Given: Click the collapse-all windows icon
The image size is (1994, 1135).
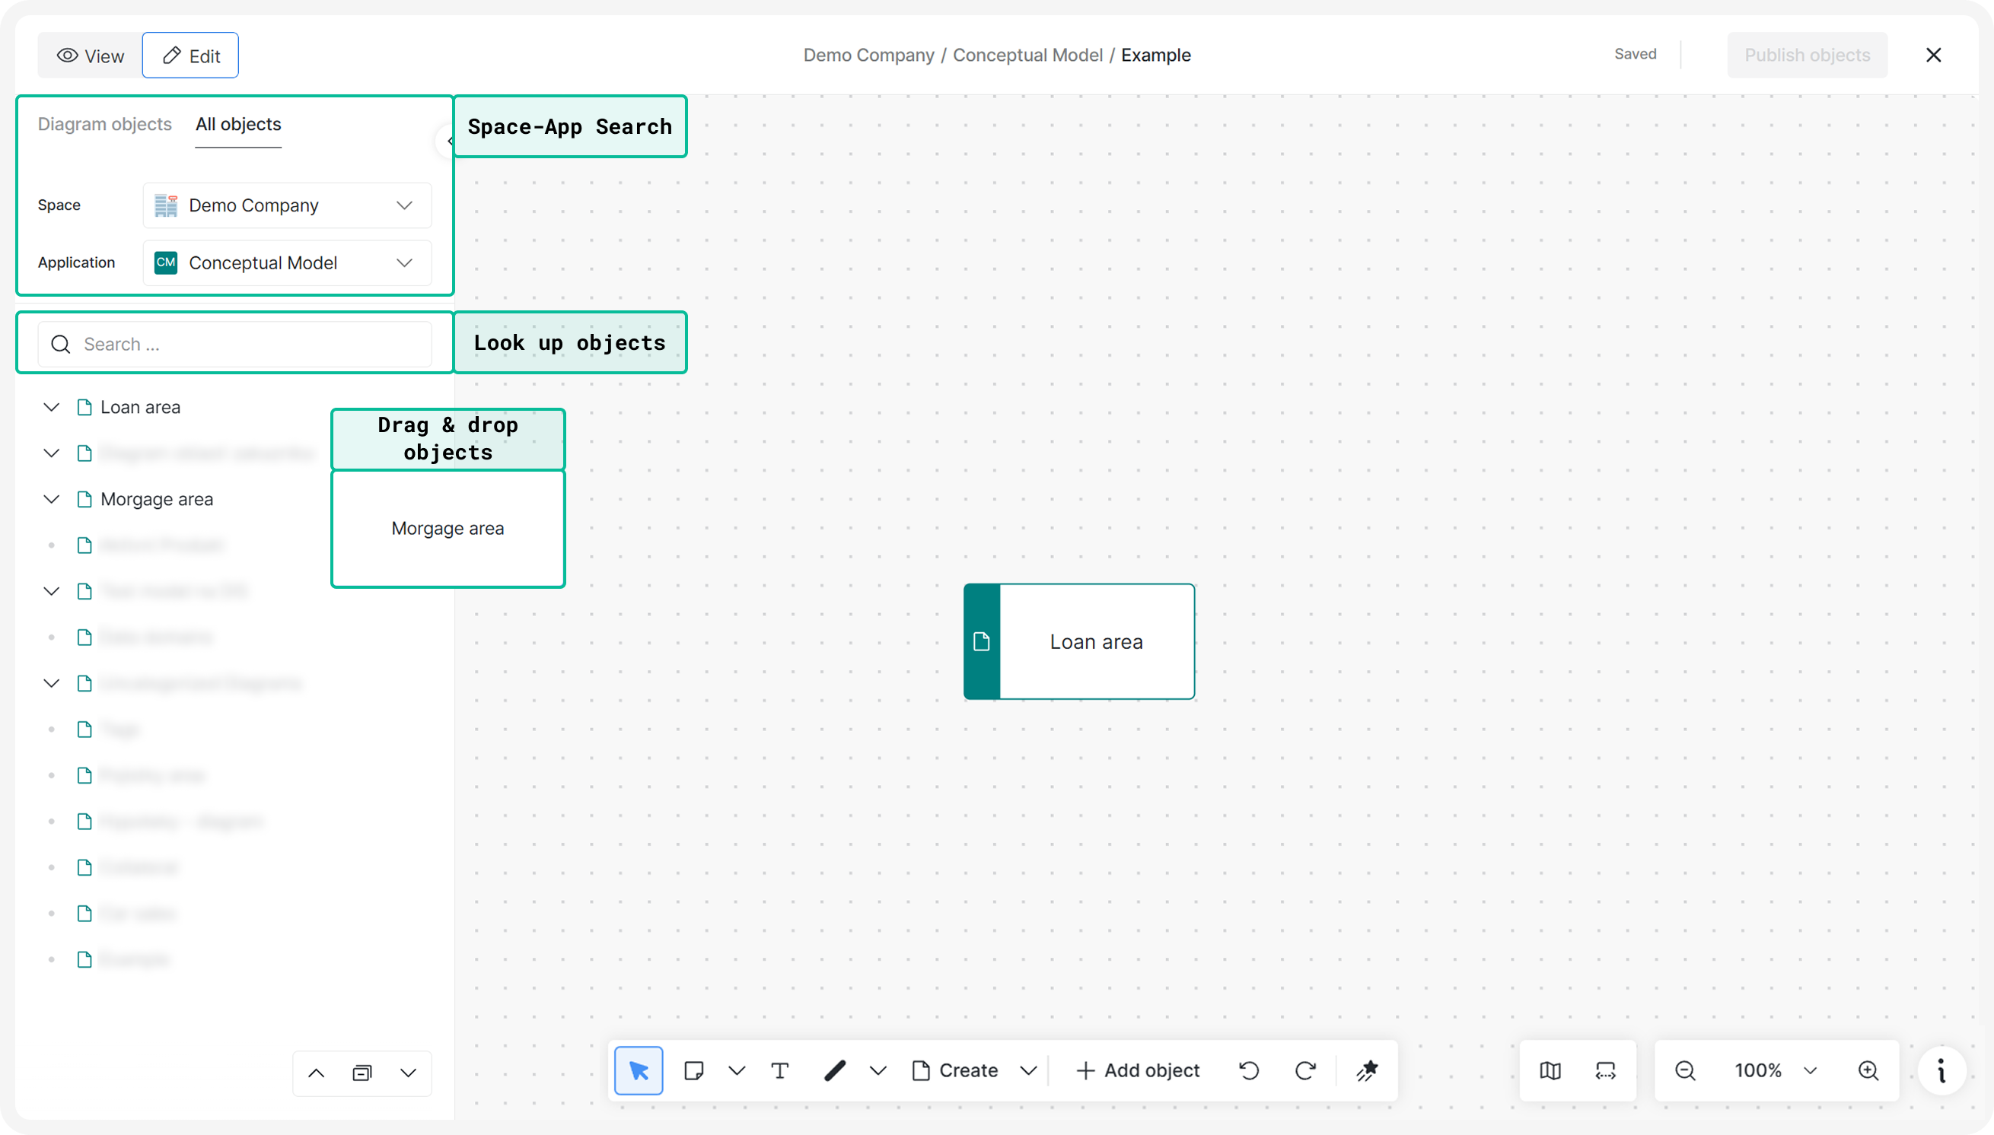Looking at the screenshot, I should coord(362,1073).
